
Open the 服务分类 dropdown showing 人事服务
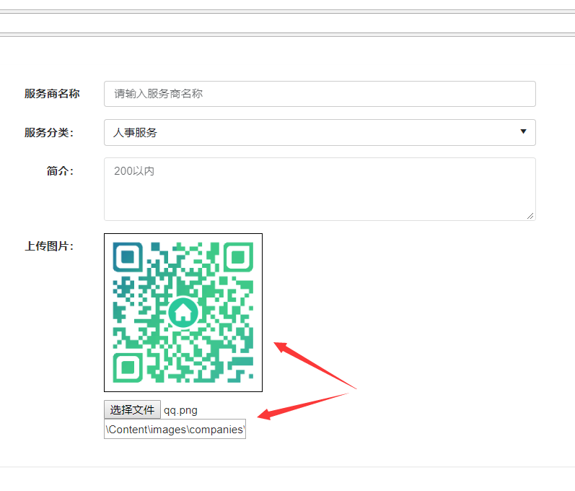click(x=320, y=132)
